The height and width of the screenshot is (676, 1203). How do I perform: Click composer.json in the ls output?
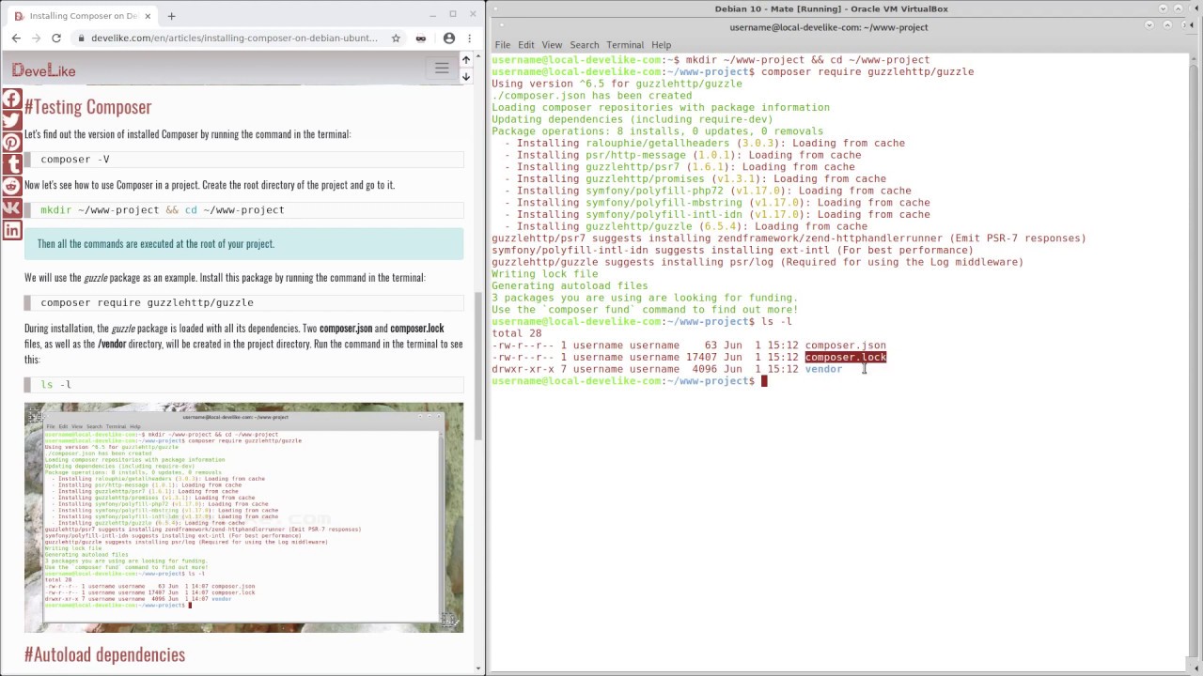[x=845, y=346]
